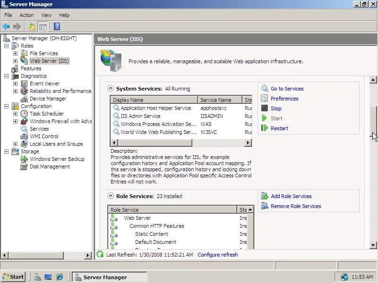Click the Event Viewer icon

[x=24, y=83]
